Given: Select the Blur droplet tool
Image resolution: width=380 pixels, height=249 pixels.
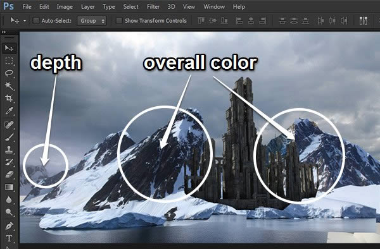Looking at the screenshot, I should coord(9,200).
